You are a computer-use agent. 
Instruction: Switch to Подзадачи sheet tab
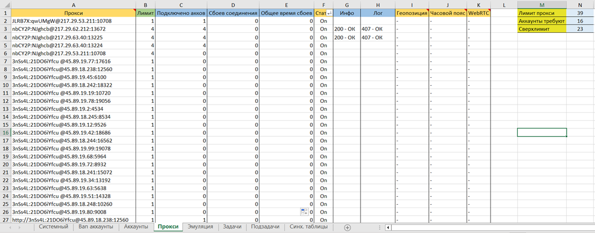pyautogui.click(x=266, y=227)
